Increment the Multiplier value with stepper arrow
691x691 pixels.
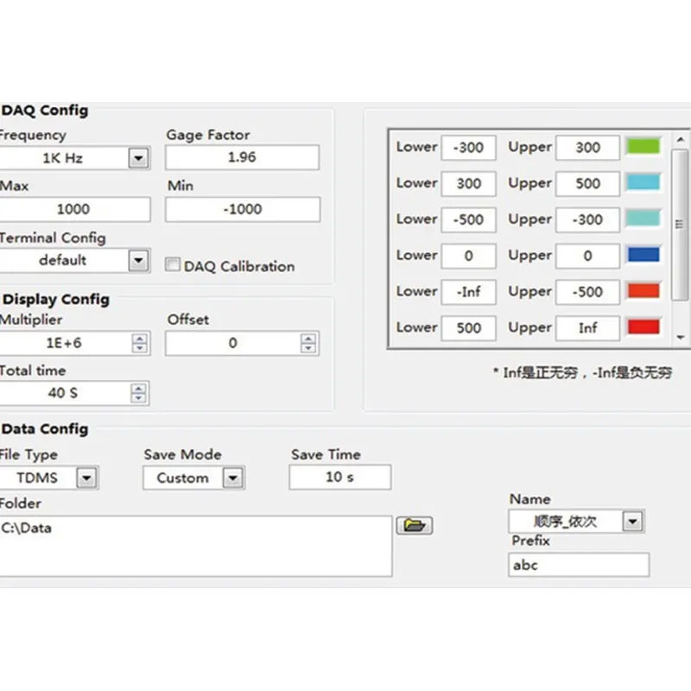point(139,339)
